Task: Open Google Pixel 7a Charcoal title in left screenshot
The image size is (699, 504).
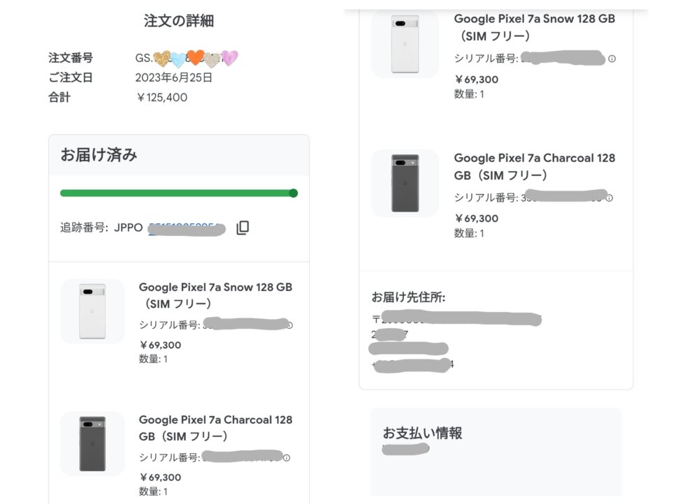Action: click(215, 428)
